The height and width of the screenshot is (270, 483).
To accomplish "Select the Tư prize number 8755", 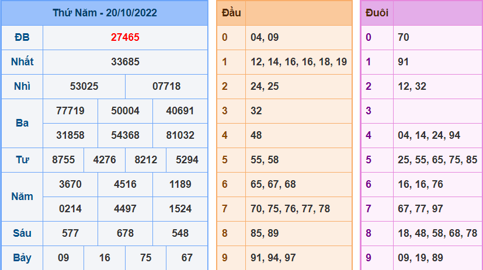I will pyautogui.click(x=64, y=160).
